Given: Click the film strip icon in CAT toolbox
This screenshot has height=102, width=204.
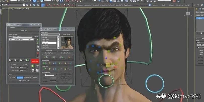Looking at the screenshot, I should (x=37, y=70).
